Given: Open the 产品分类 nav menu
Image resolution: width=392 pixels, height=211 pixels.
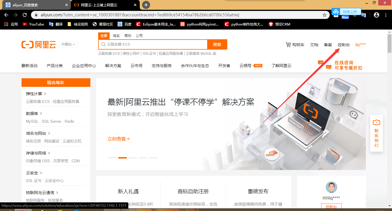Looking at the screenshot, I should tap(55, 66).
